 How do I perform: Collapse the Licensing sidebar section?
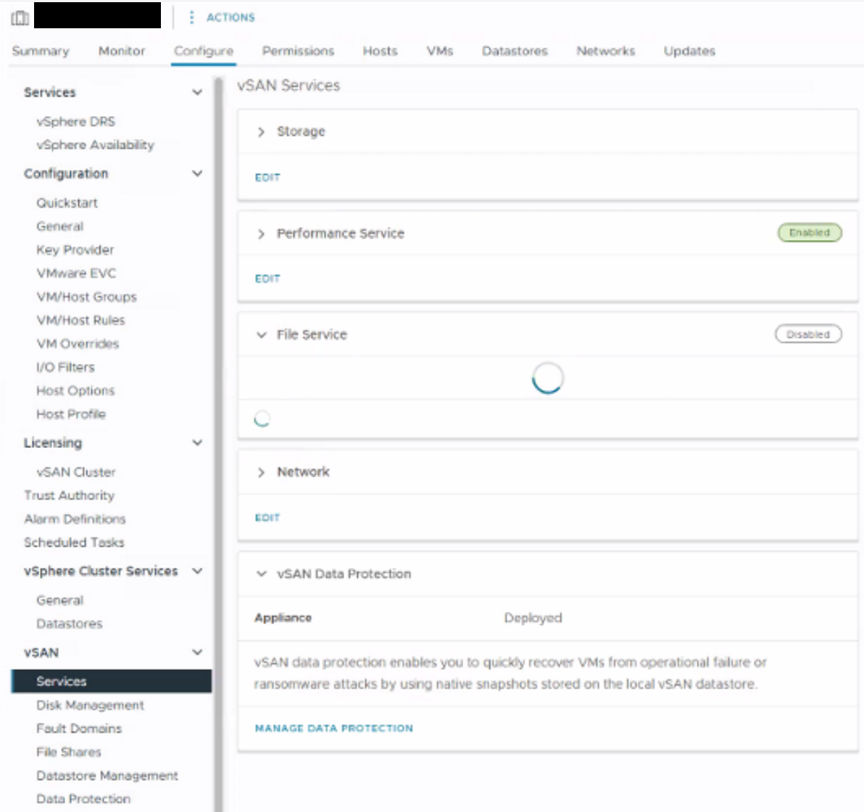point(196,443)
